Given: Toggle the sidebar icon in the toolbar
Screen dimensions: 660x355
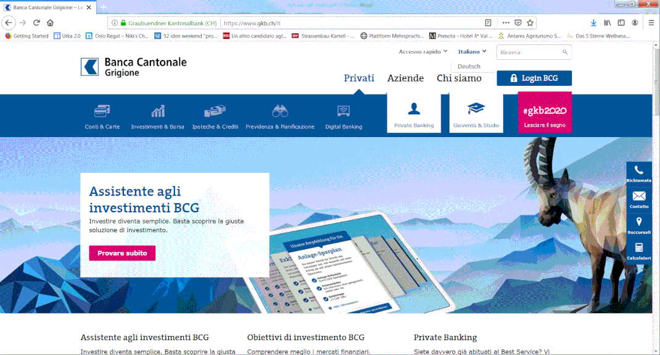Looking at the screenshot, I should click(x=621, y=23).
